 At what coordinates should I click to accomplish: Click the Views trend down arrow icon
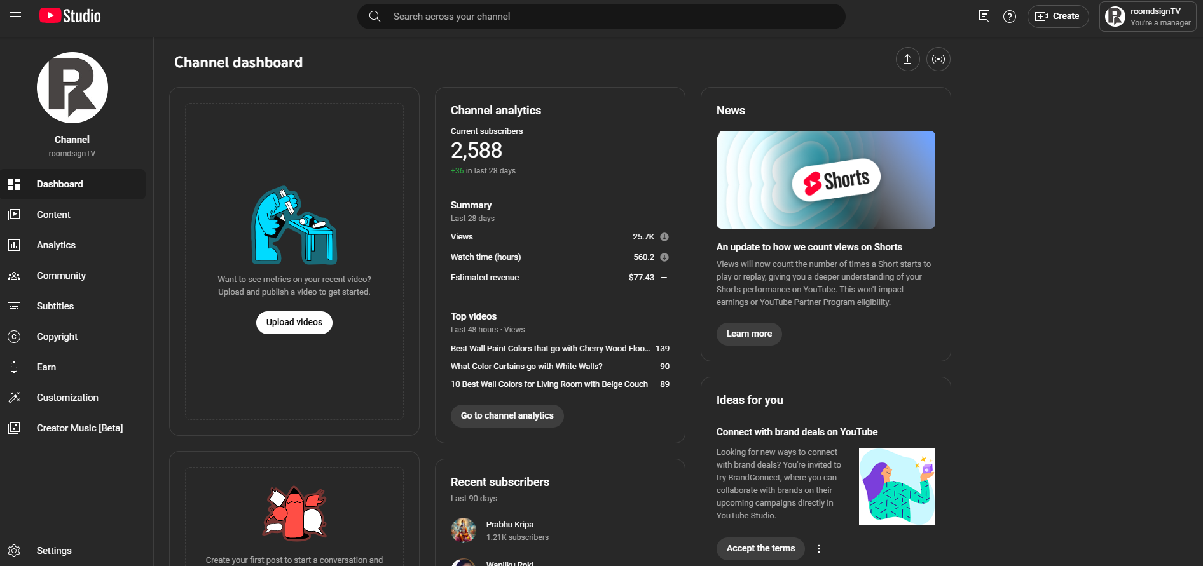pos(664,237)
